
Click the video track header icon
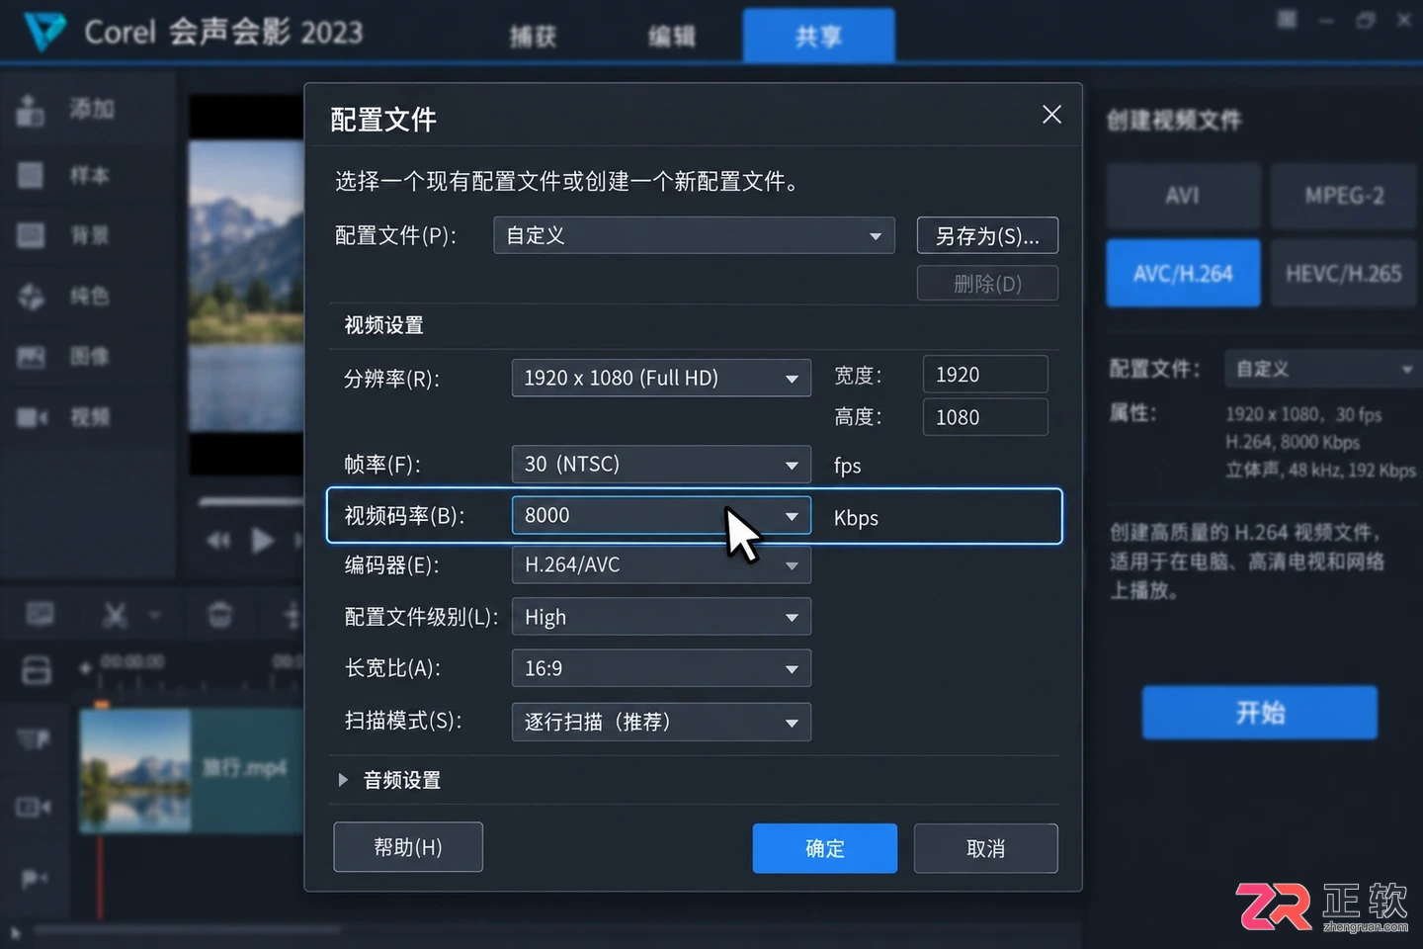(33, 738)
